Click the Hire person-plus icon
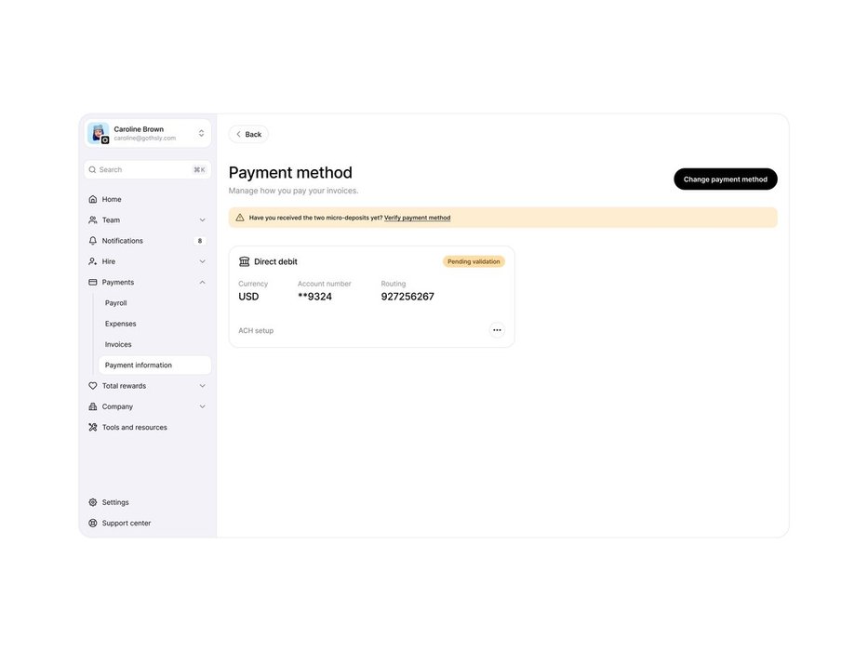The height and width of the screenshot is (651, 868). click(x=93, y=261)
